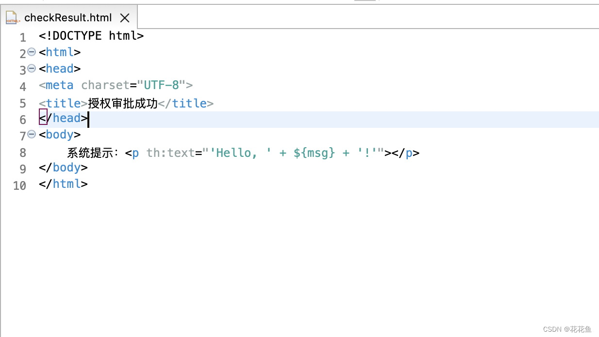Click the closing html tag on line 10
The image size is (599, 337).
(63, 184)
